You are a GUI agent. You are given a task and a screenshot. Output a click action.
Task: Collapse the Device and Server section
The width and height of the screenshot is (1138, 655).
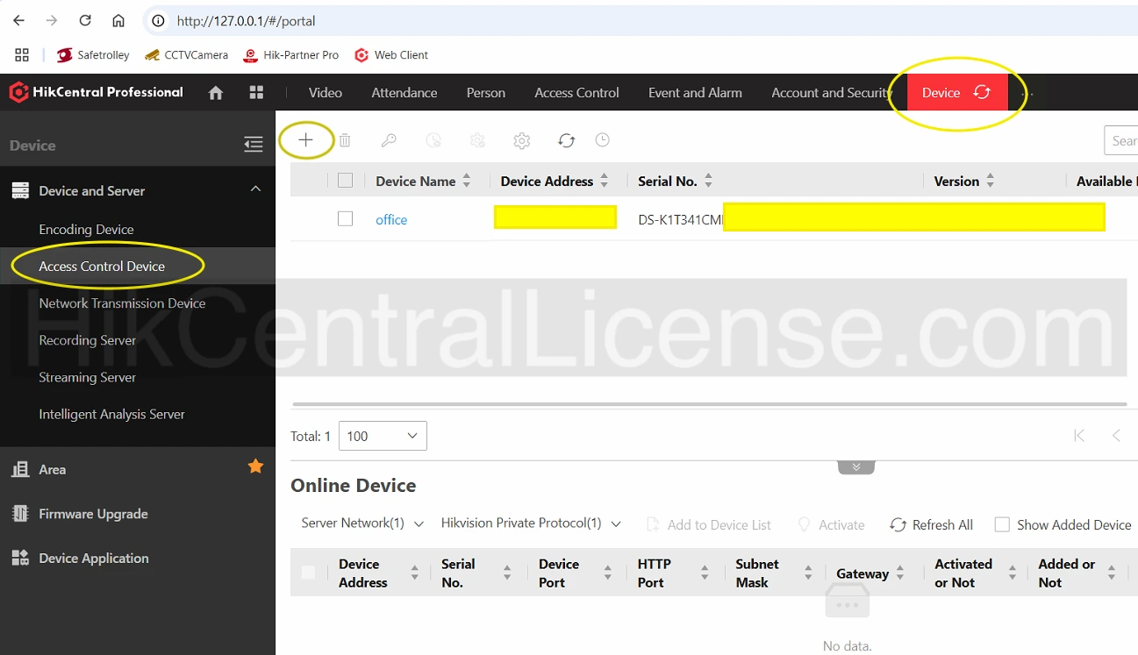coord(255,189)
